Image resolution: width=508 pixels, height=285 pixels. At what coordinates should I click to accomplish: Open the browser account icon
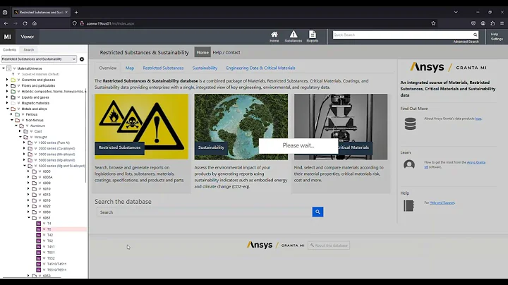click(483, 23)
